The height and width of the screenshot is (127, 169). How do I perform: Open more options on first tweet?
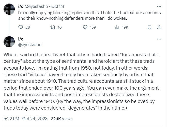pos(159,6)
